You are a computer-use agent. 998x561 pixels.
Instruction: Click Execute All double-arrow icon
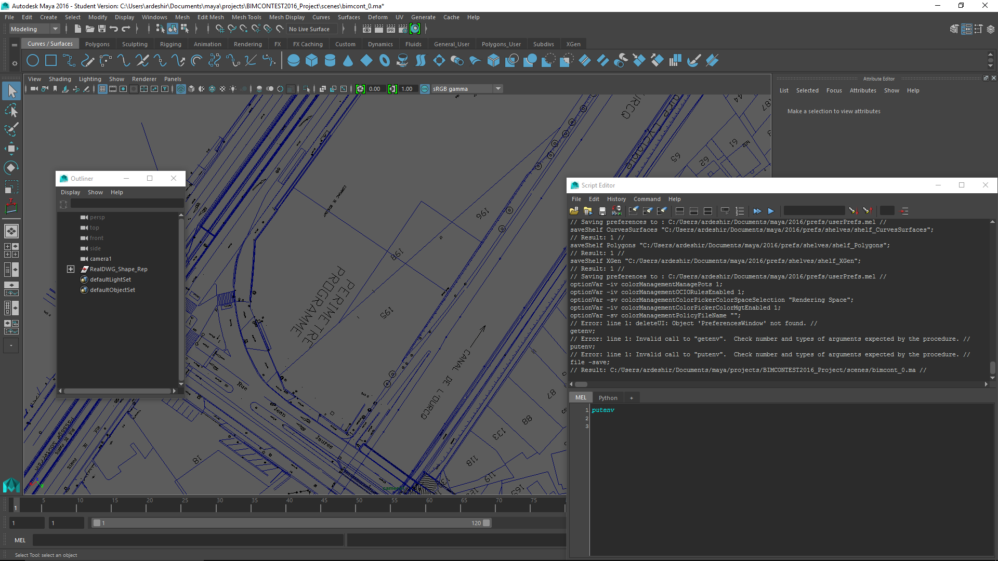(757, 211)
